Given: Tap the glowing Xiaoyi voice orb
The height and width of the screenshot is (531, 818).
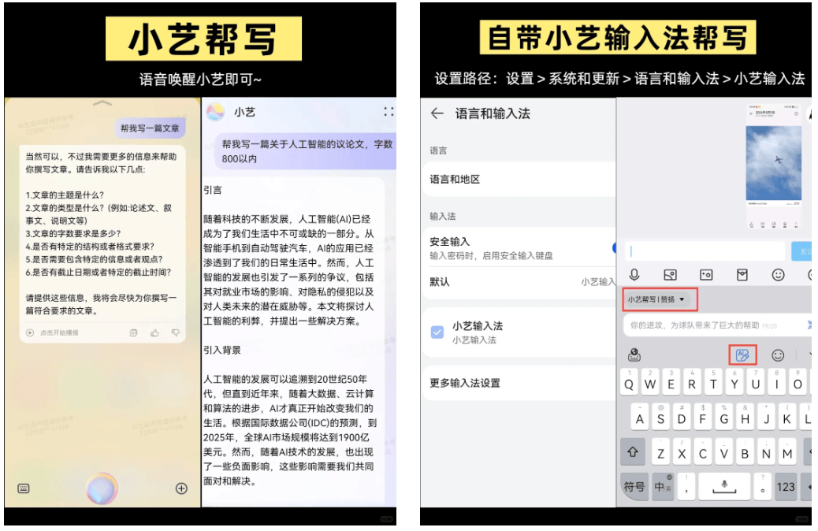Looking at the screenshot, I should 102,488.
